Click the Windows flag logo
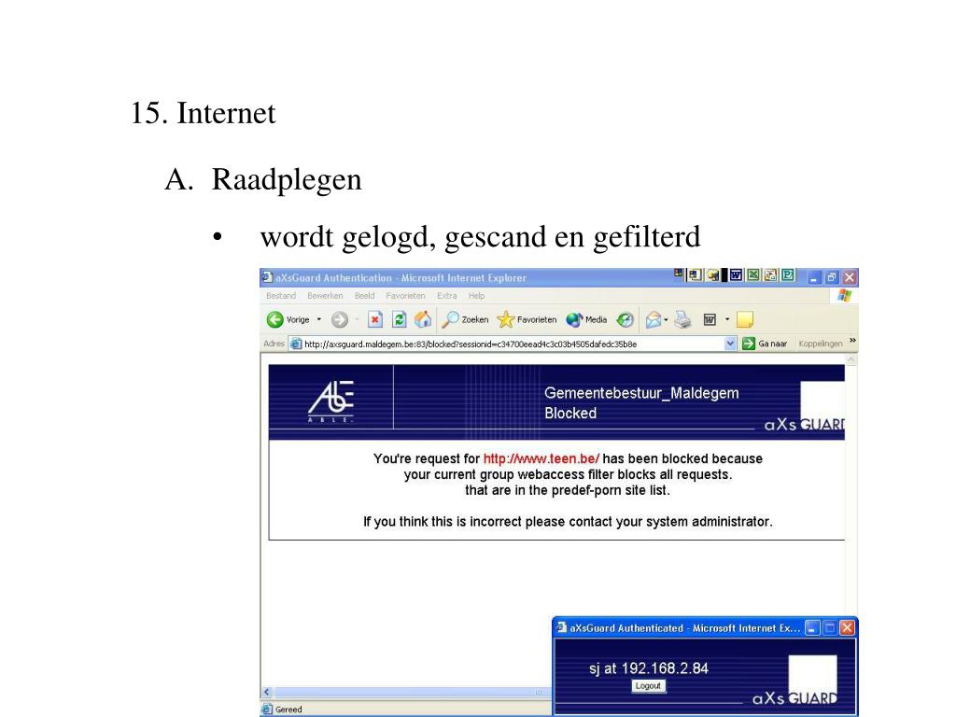This screenshot has height=717, width=956. point(844,296)
